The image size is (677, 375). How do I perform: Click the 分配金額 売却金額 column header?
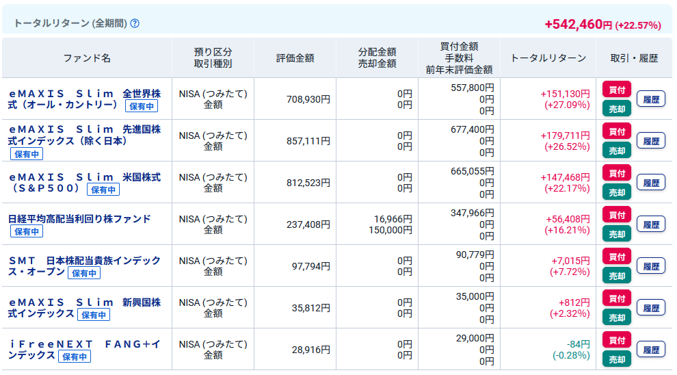pos(377,58)
